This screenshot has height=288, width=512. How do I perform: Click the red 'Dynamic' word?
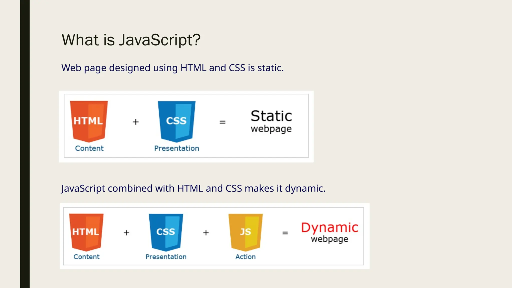pos(329,227)
